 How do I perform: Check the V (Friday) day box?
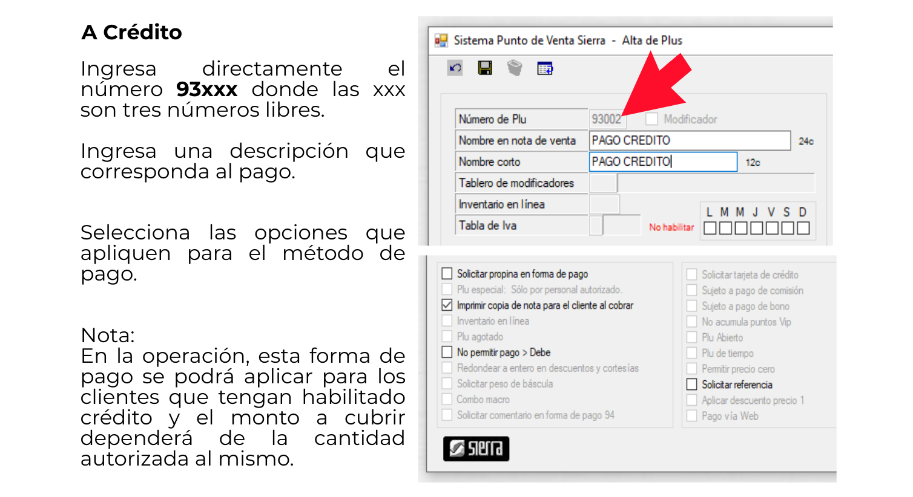click(772, 228)
